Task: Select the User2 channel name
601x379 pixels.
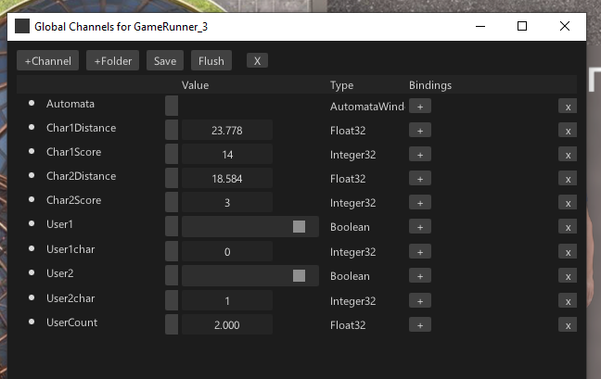Action: tap(59, 273)
